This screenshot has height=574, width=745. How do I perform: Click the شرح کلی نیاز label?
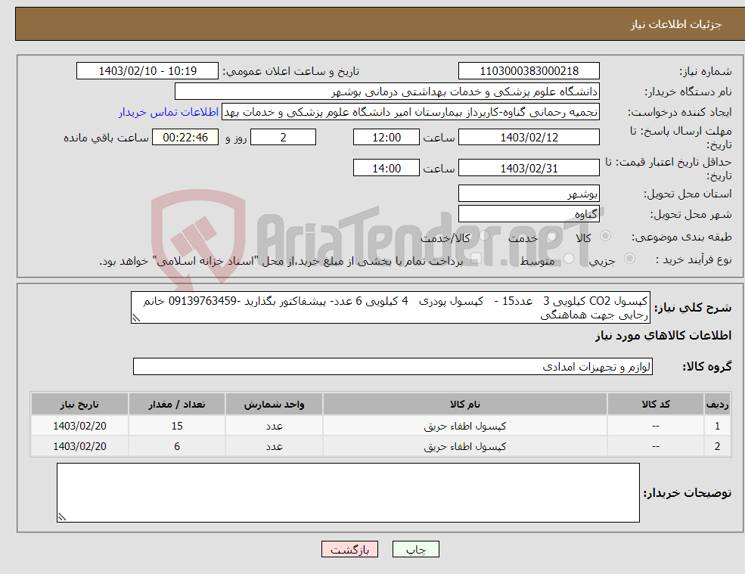coord(694,308)
